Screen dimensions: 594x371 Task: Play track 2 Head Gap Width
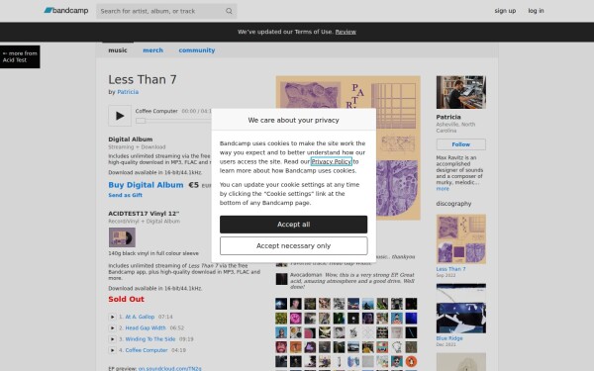112,327
